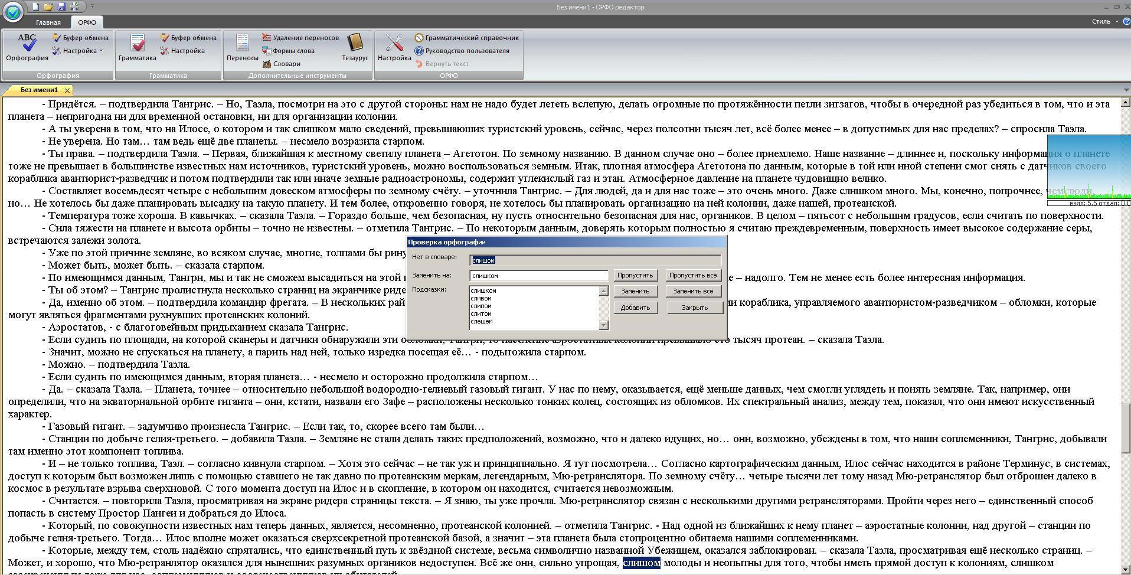Expand the quick access toolbar customize arrow

(92, 6)
